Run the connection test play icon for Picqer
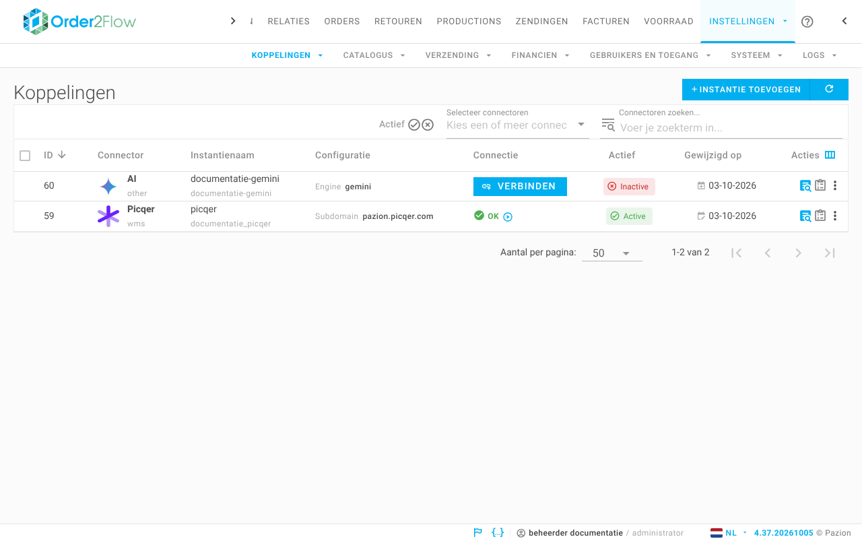This screenshot has width=862, height=539. 508,216
